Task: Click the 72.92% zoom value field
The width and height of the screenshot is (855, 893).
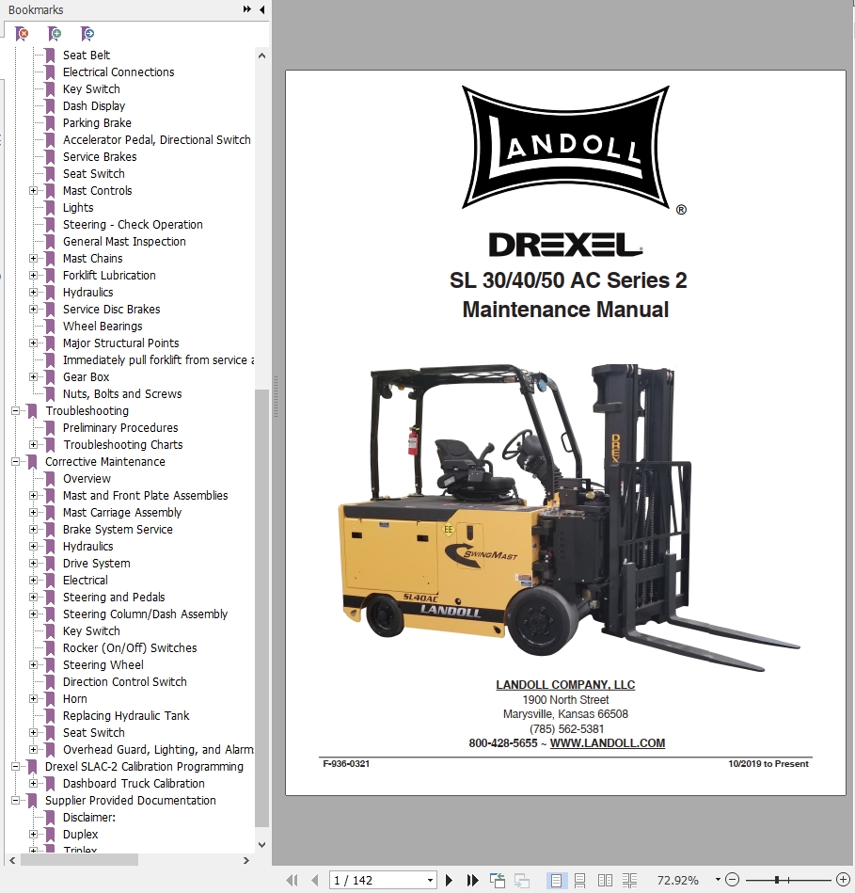Action: click(677, 881)
